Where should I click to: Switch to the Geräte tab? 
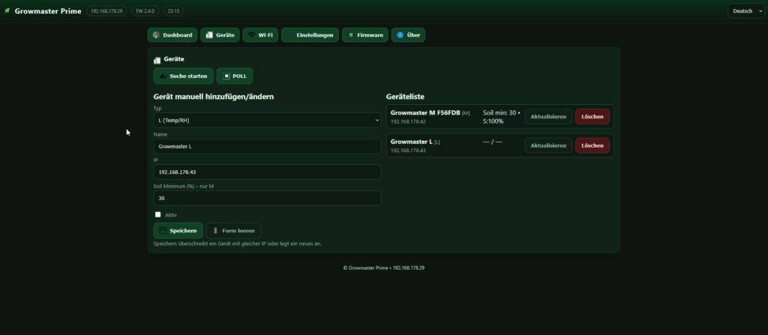[220, 35]
